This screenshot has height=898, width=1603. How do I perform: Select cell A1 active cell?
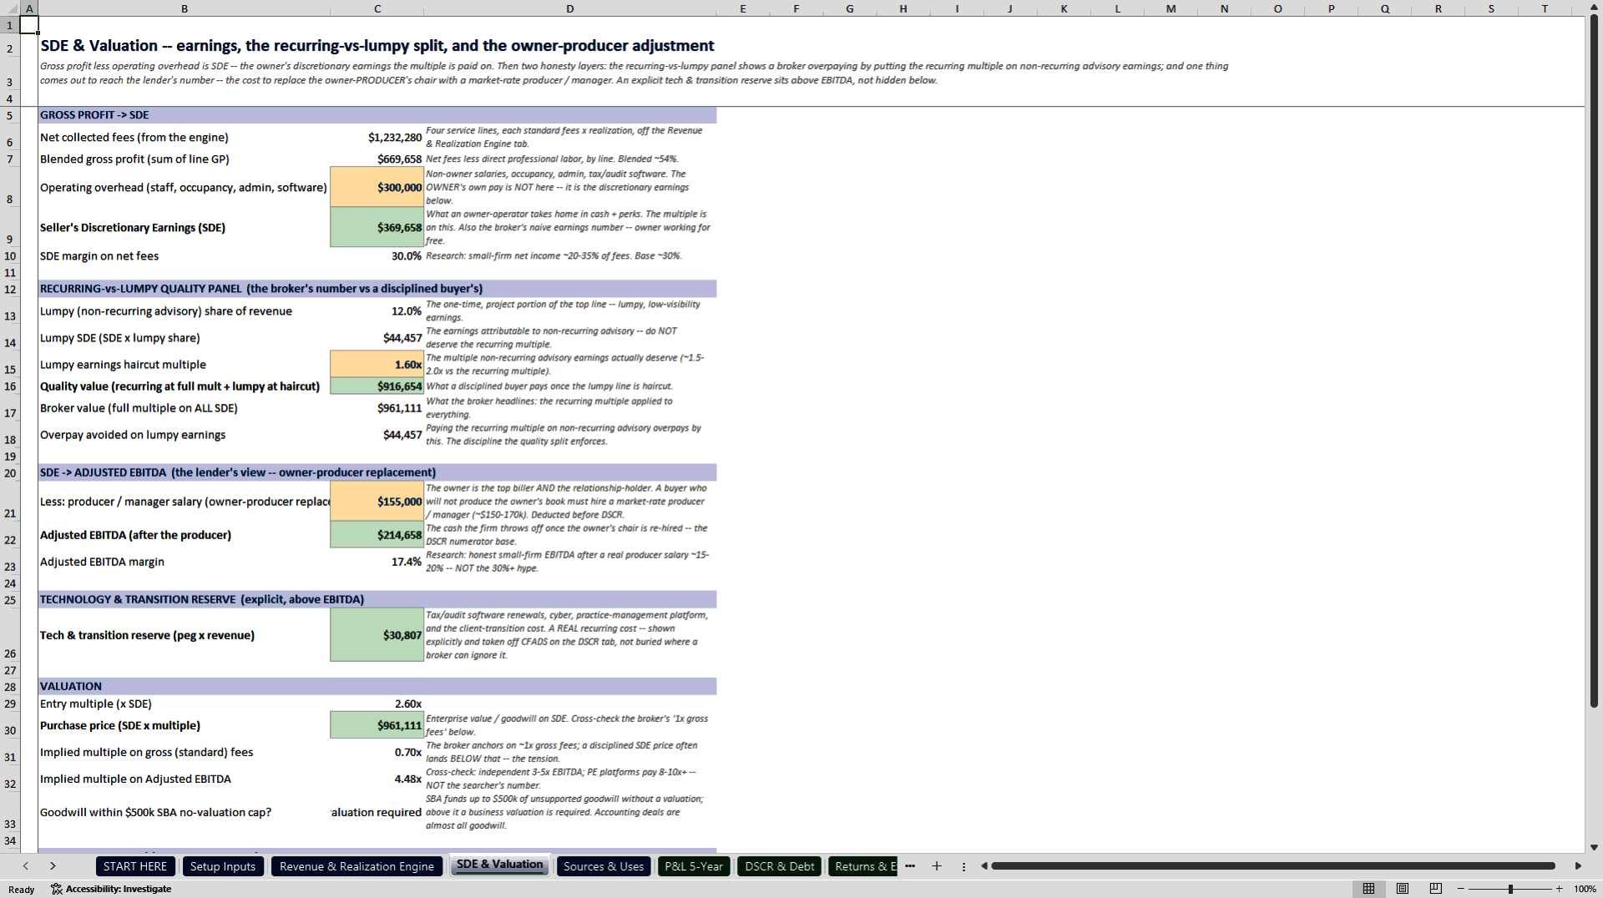pyautogui.click(x=29, y=25)
